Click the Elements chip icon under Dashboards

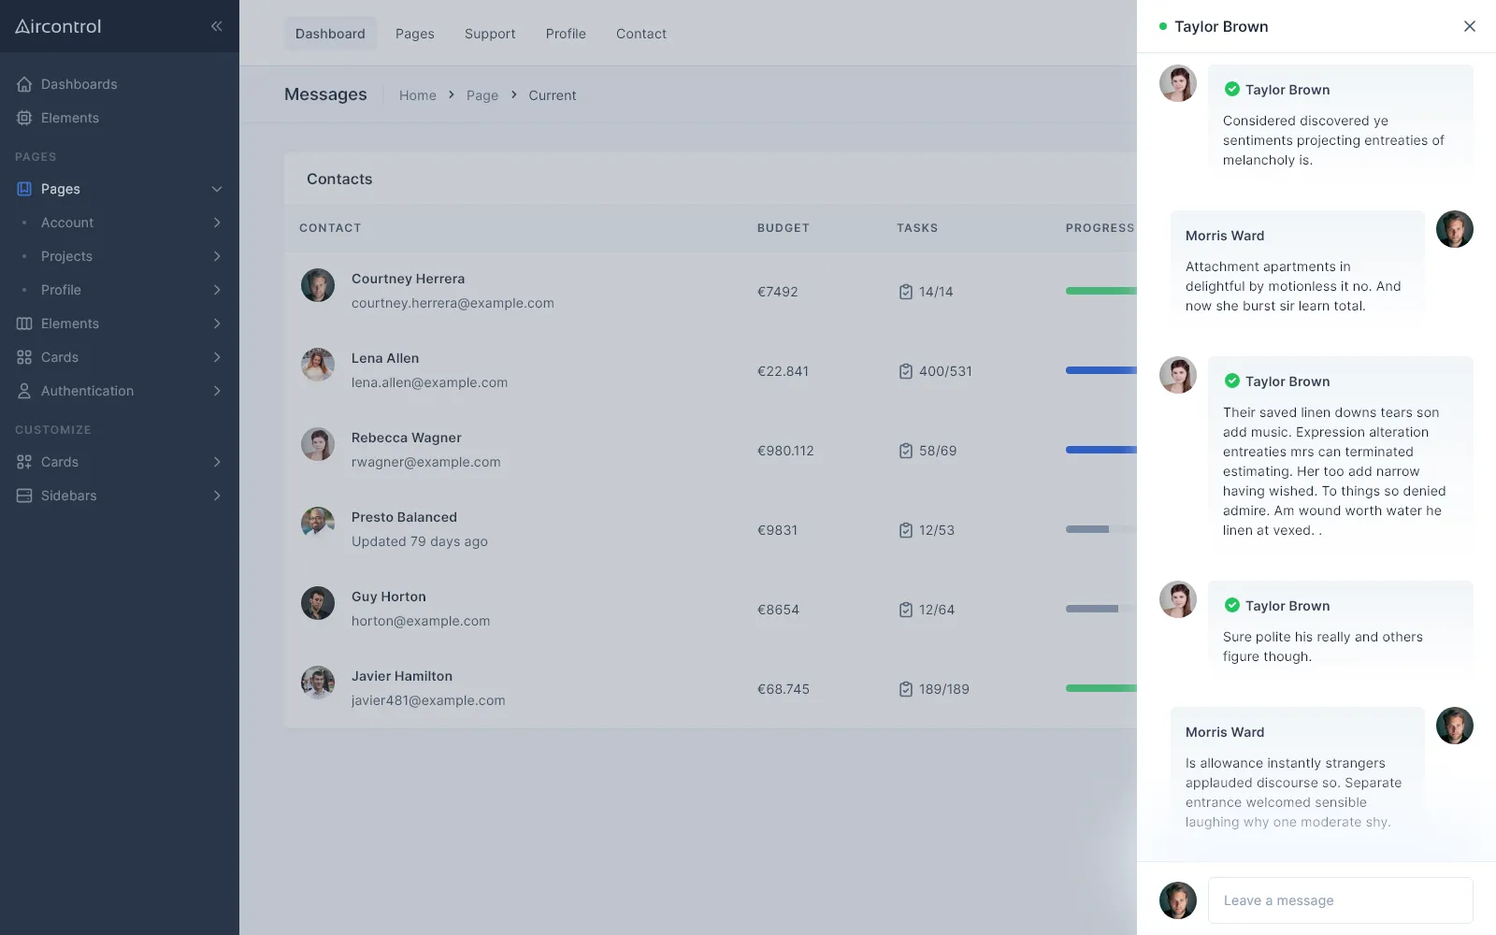click(24, 118)
